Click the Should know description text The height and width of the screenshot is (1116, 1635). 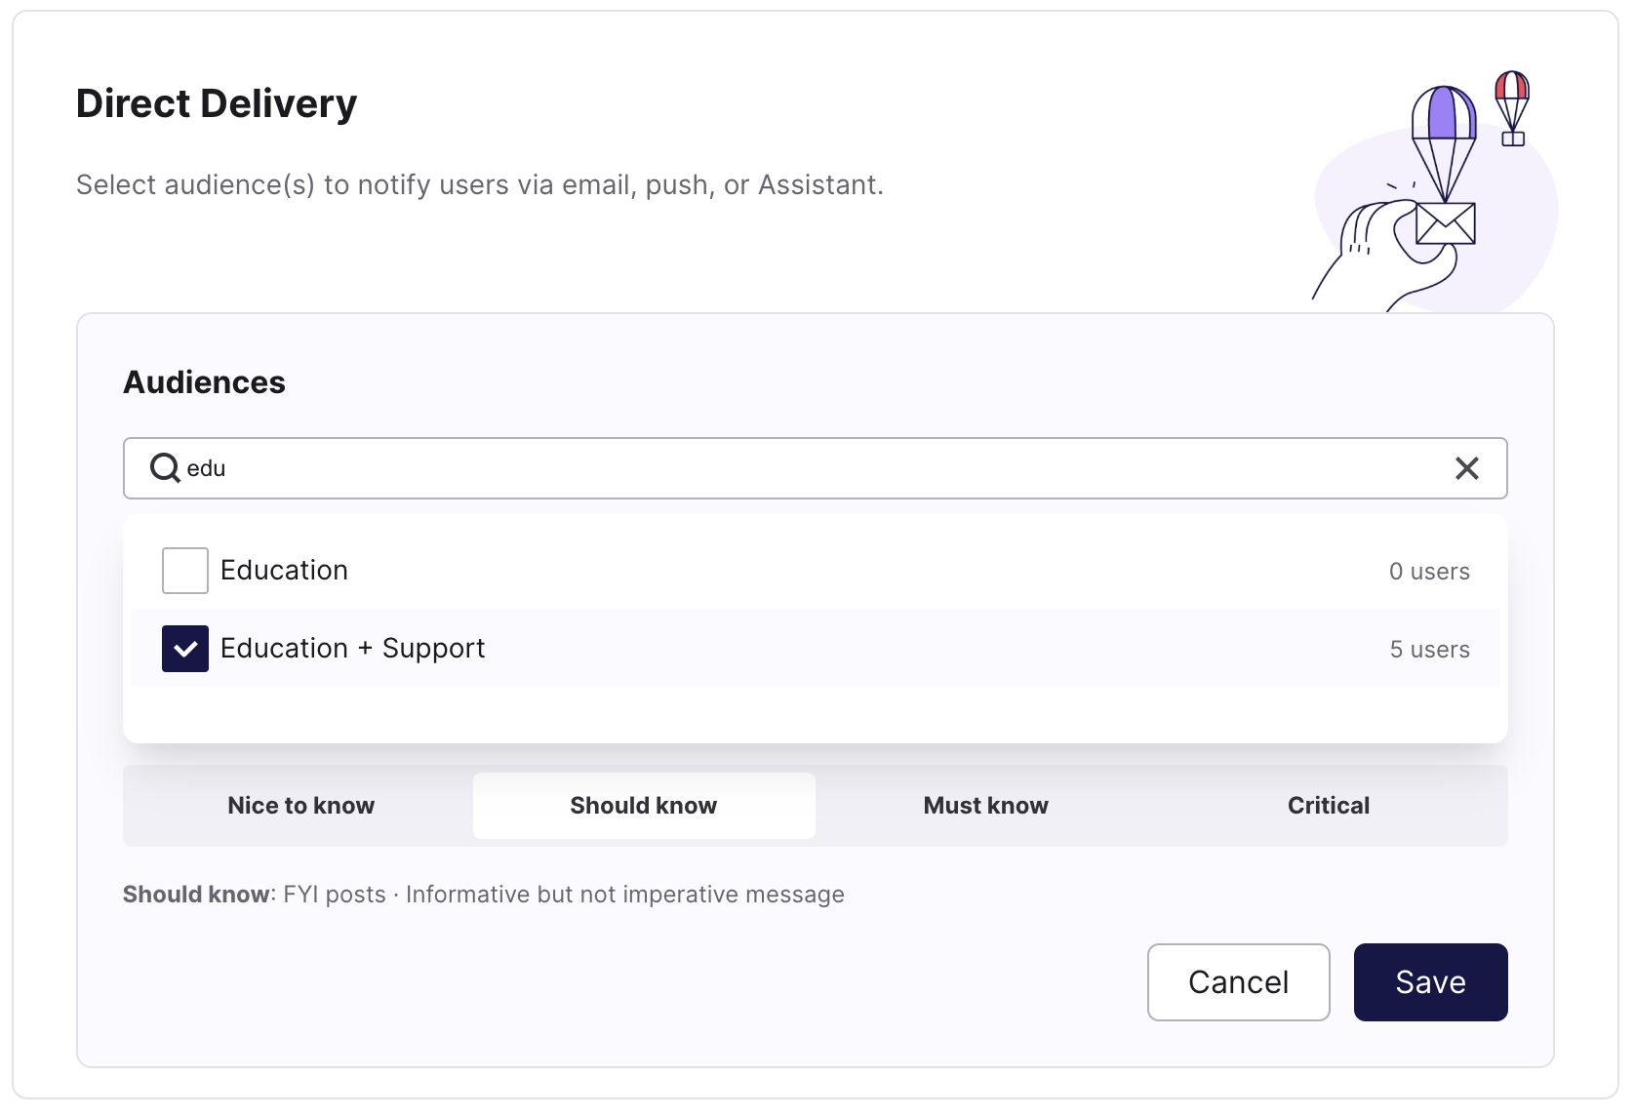coord(484,895)
